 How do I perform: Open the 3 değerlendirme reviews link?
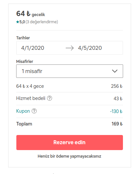coord(42,22)
